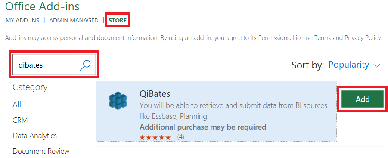Select the QiBates description text
Viewport: 388px width, 158px height.
[x=233, y=111]
